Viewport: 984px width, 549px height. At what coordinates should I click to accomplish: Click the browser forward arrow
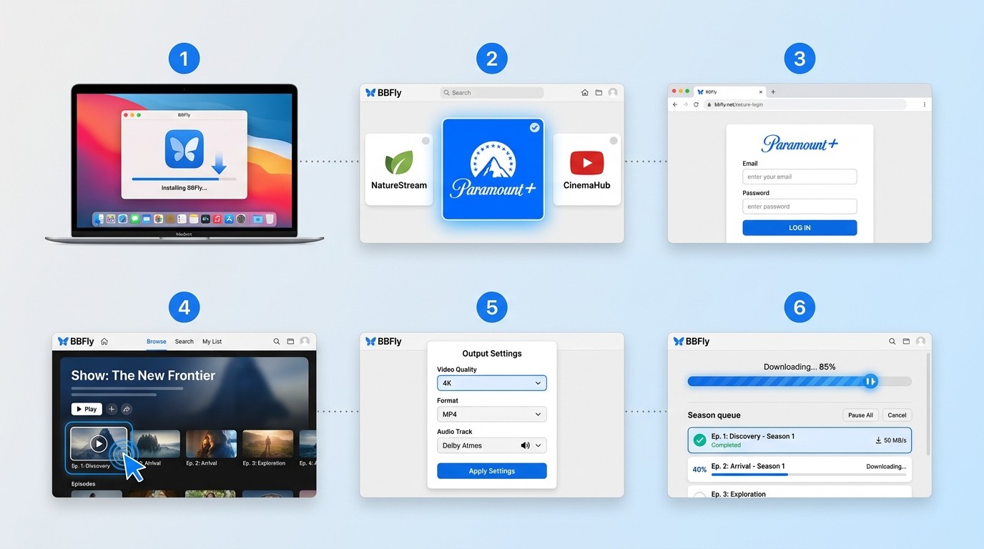[685, 104]
